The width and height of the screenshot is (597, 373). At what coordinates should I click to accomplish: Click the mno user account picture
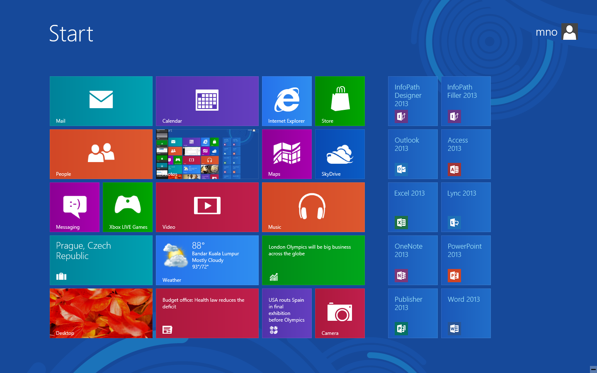569,31
